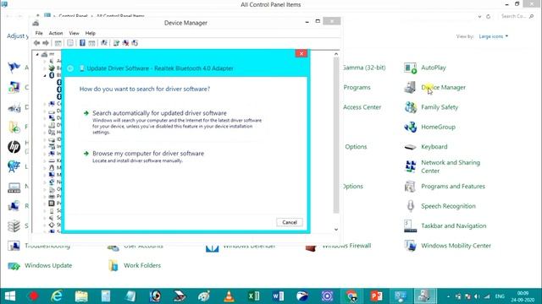This screenshot has width=542, height=304.
Task: Open PowerPoint from the taskbar
Action: [376, 296]
